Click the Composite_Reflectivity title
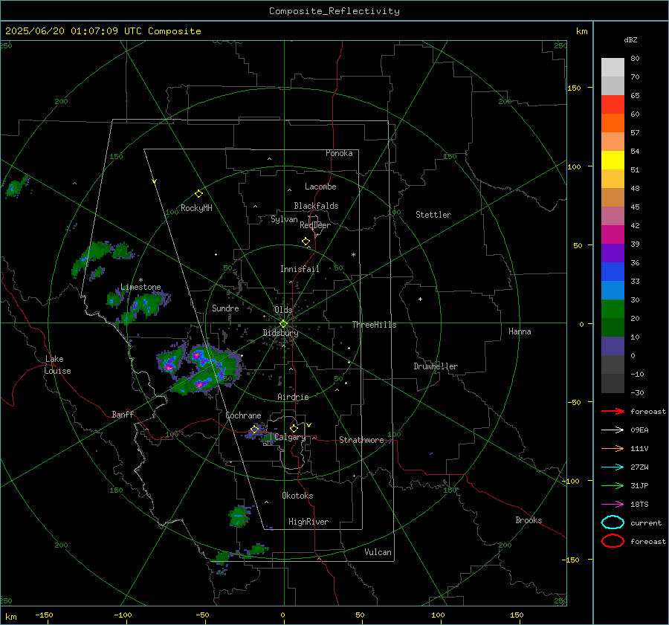The height and width of the screenshot is (625, 669). pyautogui.click(x=334, y=11)
